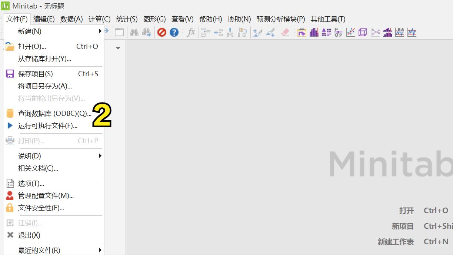Expand the 新建(N) submenu arrow
This screenshot has height=255, width=453.
coord(99,31)
